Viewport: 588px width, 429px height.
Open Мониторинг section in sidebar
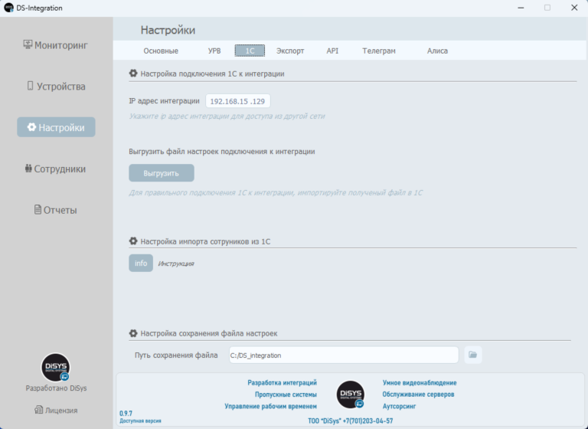(x=56, y=45)
